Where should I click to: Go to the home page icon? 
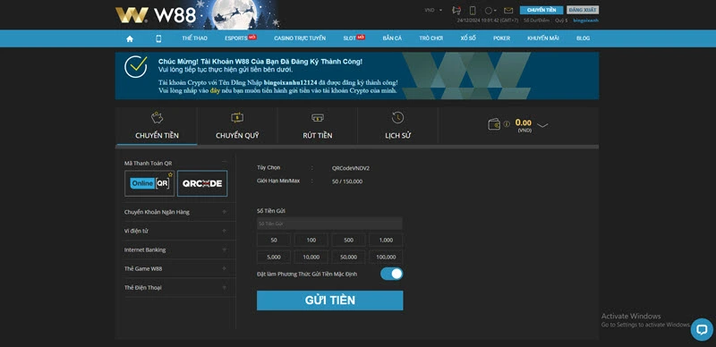130,38
